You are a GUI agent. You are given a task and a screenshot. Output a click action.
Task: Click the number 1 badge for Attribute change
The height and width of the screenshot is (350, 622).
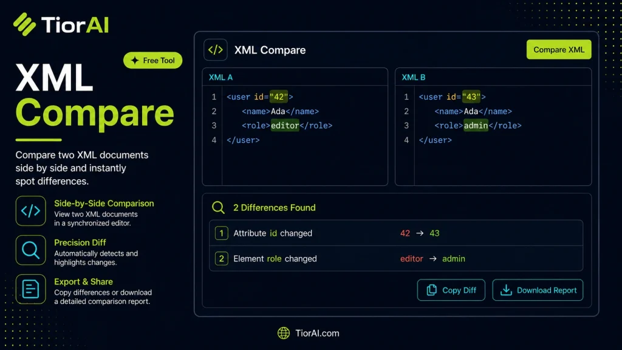pos(221,233)
